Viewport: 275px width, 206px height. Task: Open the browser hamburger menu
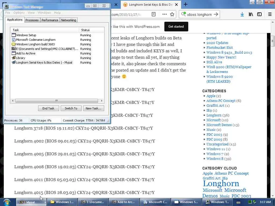tap(270, 14)
